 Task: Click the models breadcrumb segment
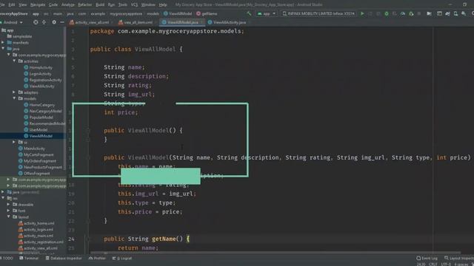click(x=153, y=13)
